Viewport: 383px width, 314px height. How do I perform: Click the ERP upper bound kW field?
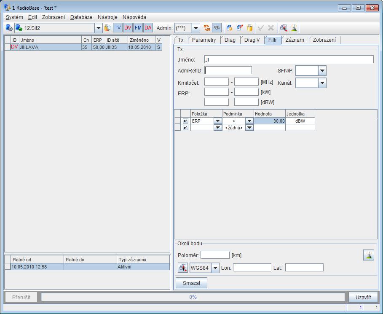point(246,92)
